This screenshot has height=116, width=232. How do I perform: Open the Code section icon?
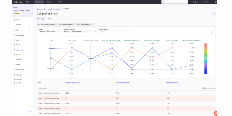click(x=14, y=64)
